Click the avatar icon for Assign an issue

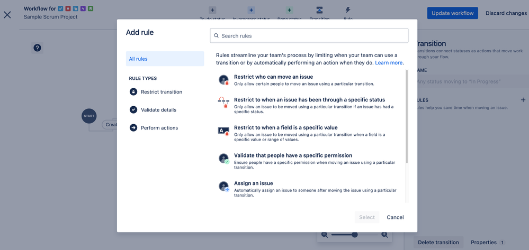coord(223,187)
